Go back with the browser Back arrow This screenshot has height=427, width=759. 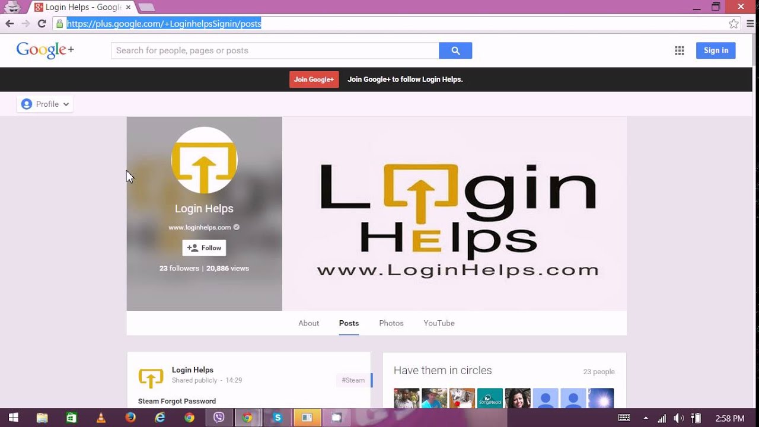tap(9, 24)
